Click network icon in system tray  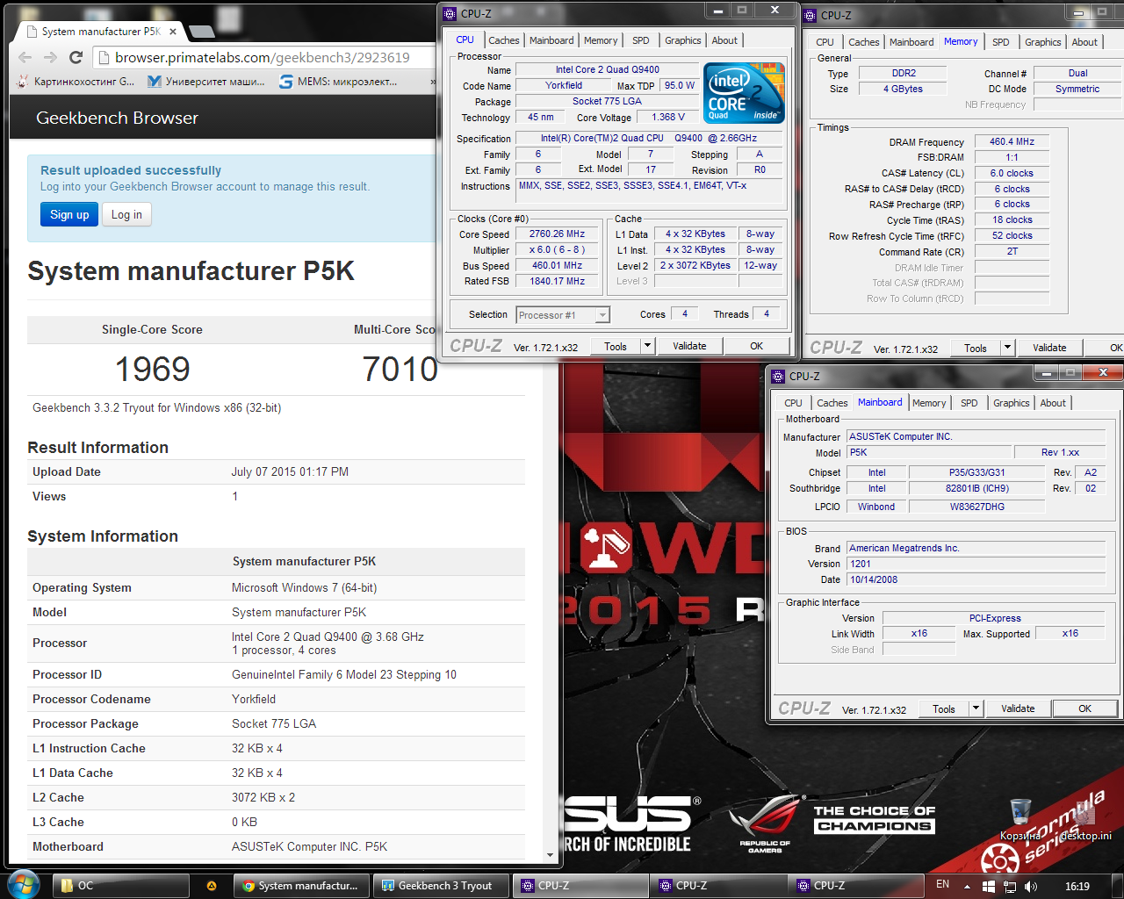coord(1009,886)
